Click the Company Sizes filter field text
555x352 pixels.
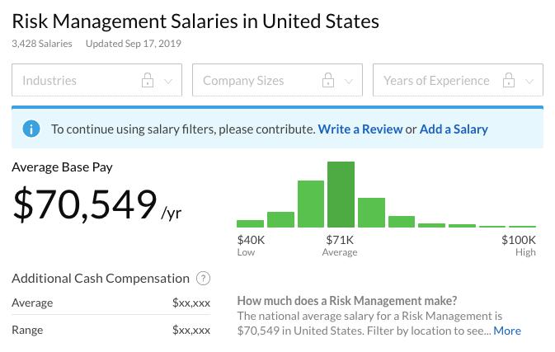tap(243, 81)
